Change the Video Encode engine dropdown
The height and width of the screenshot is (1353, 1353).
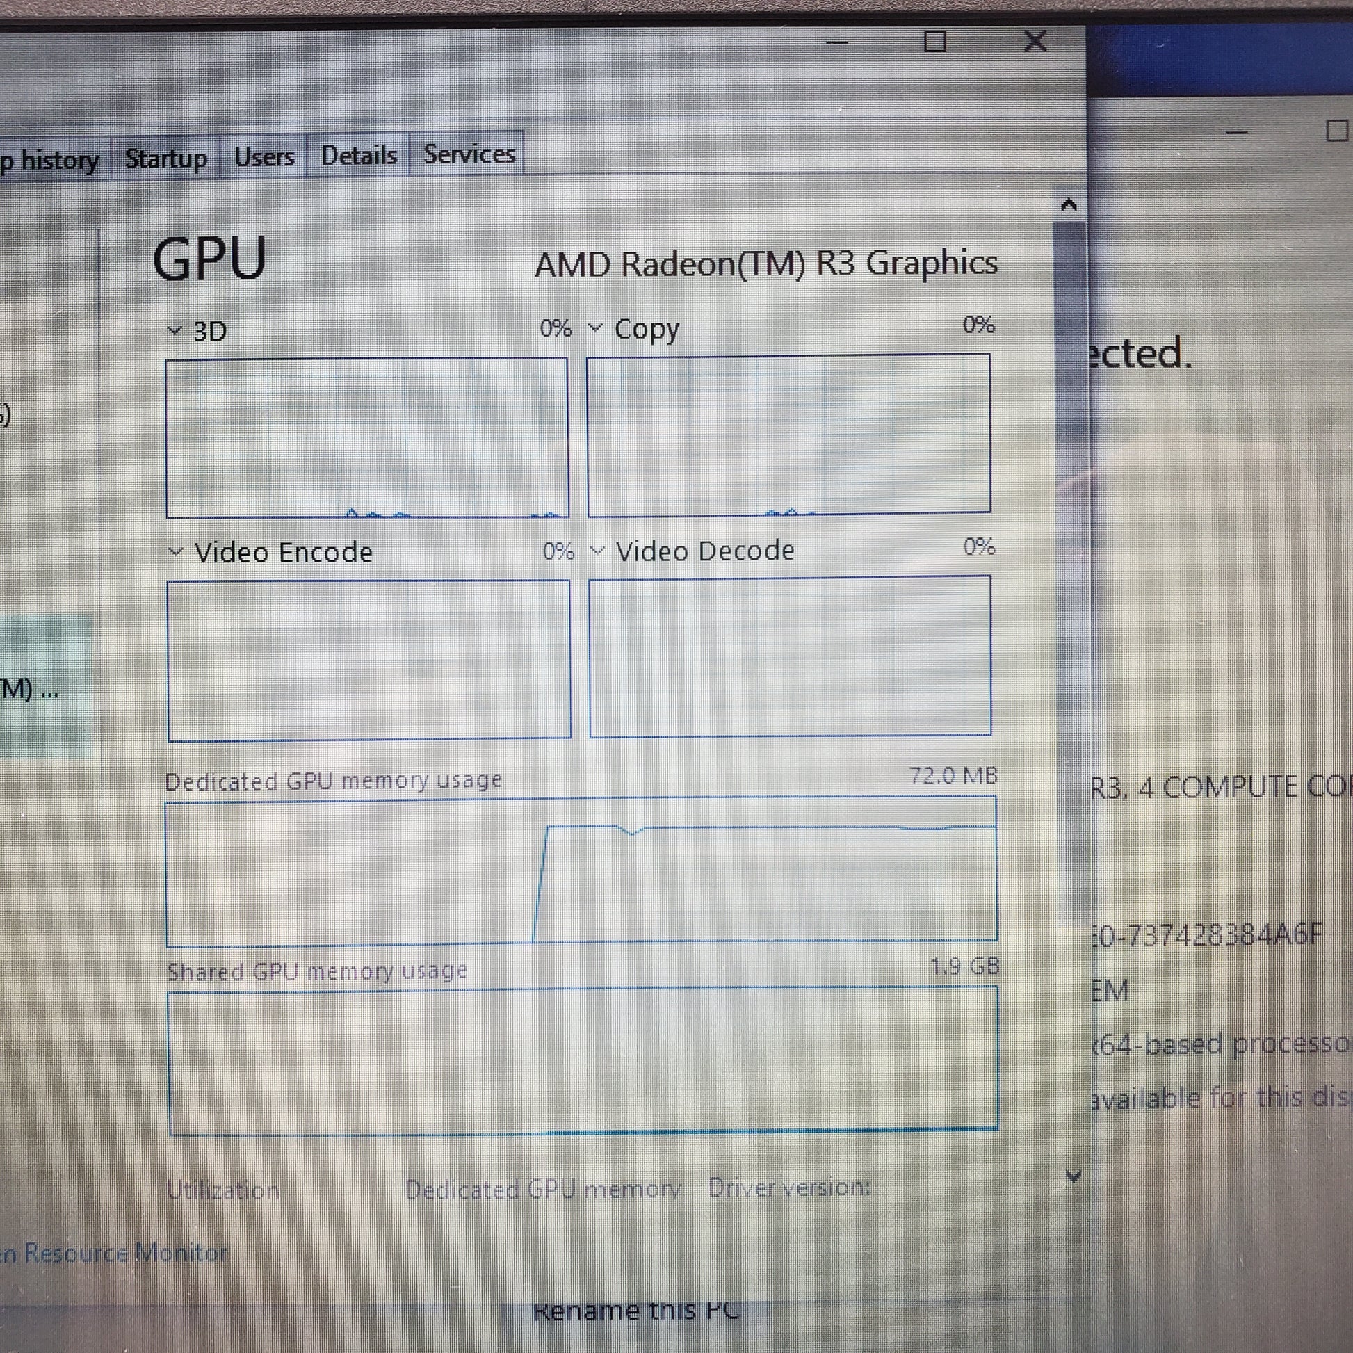tap(176, 553)
